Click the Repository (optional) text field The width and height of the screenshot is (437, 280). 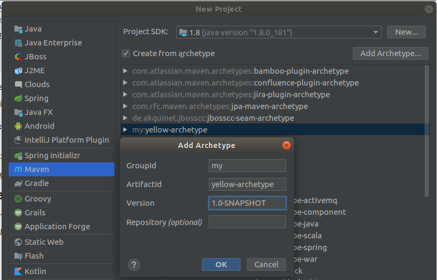pos(247,222)
